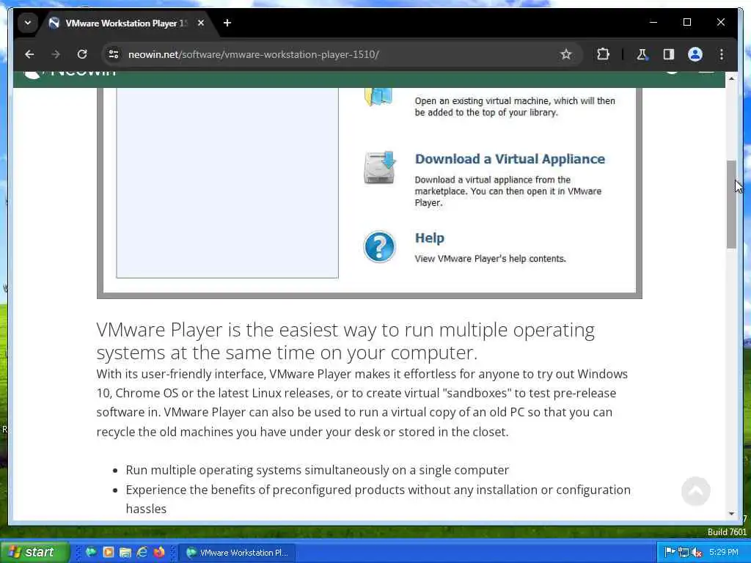The width and height of the screenshot is (751, 563).
Task: Click the blue Help question mark icon
Action: click(x=379, y=247)
